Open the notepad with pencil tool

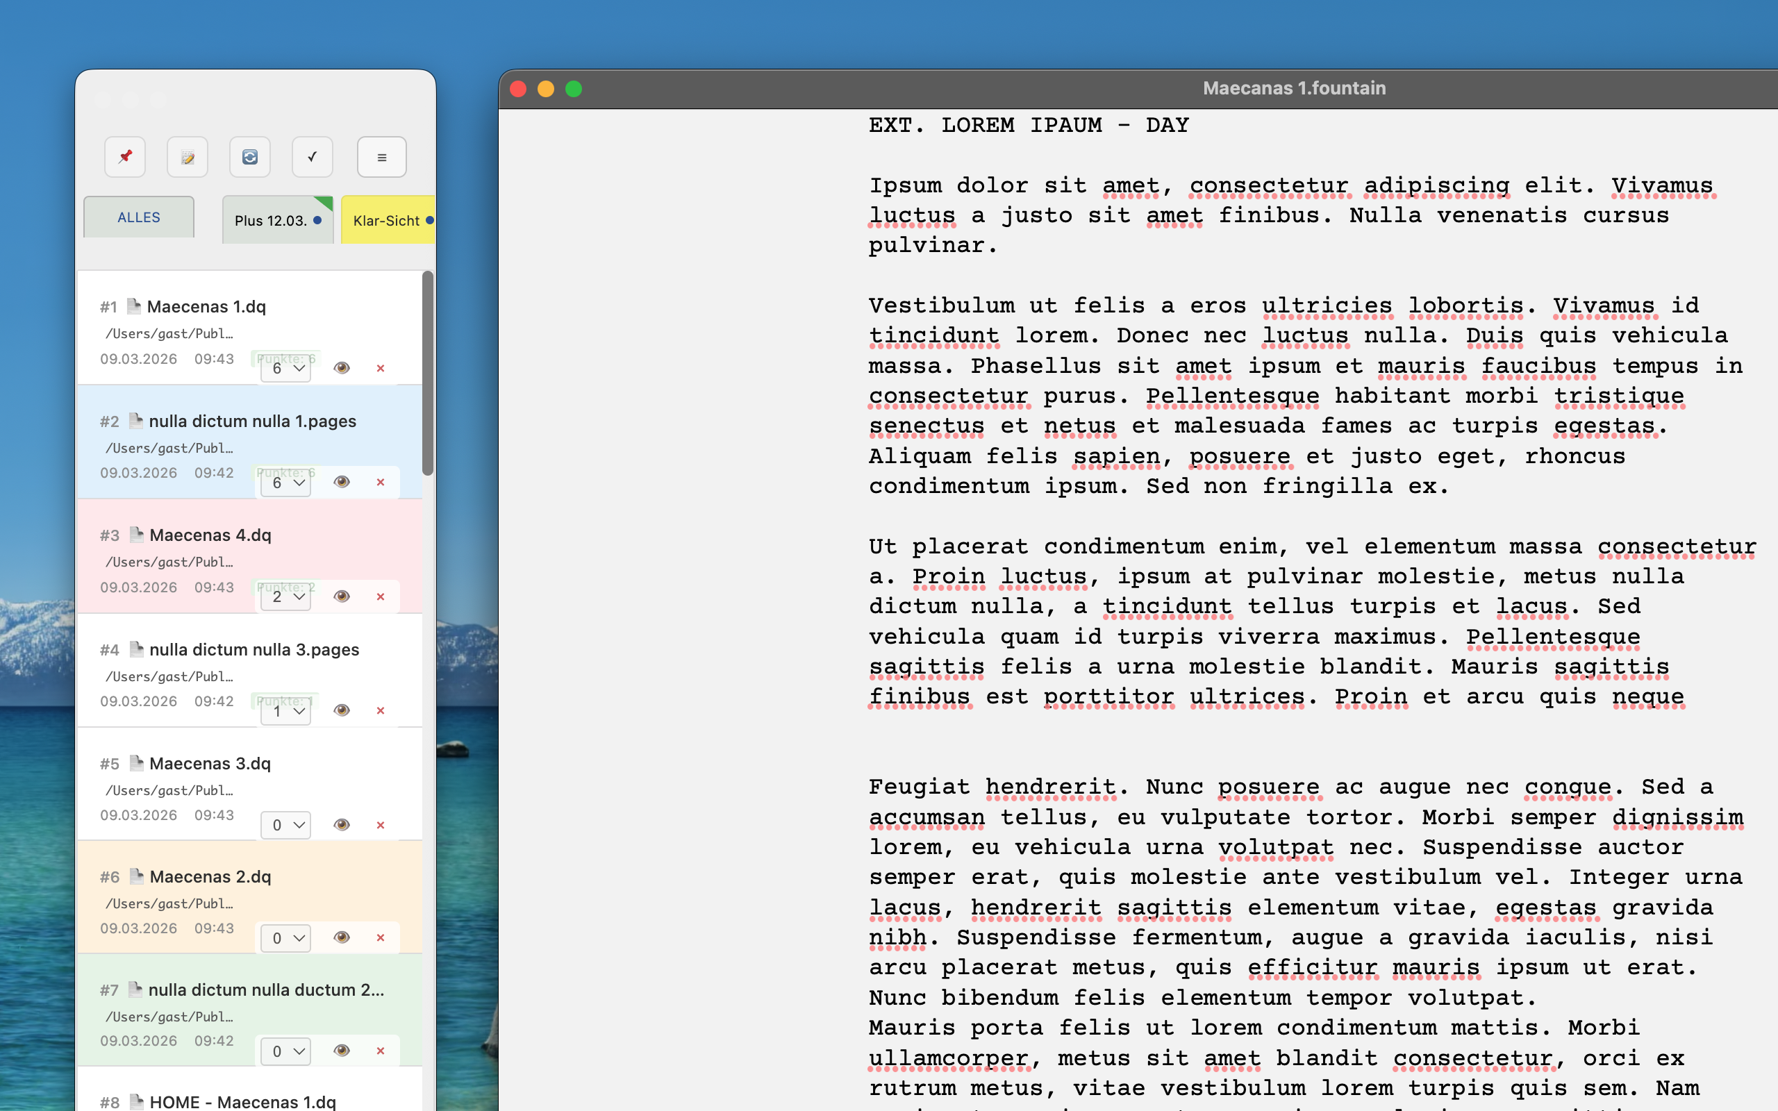188,156
